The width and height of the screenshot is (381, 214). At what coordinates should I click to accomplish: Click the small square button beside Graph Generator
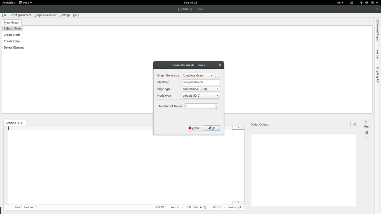coord(217,75)
